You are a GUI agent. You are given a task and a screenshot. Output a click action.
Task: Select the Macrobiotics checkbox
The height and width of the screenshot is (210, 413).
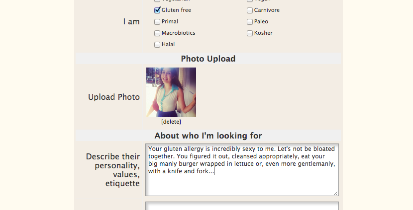click(x=157, y=33)
